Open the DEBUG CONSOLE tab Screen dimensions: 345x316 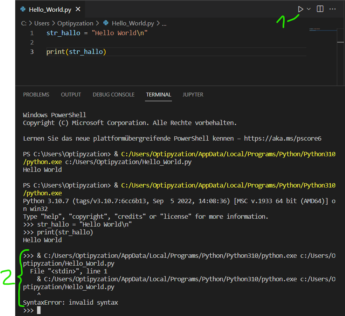tap(113, 95)
